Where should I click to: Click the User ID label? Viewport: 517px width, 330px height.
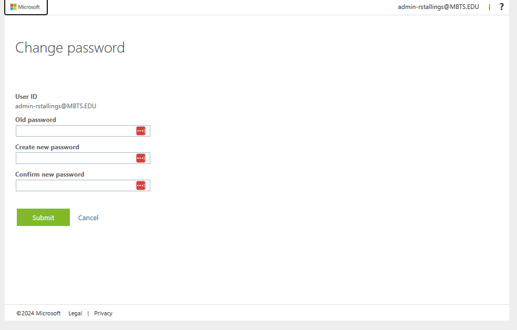pyautogui.click(x=26, y=97)
